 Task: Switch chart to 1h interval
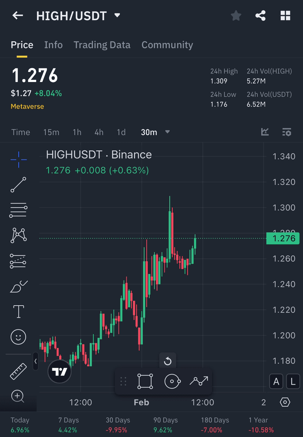tap(77, 132)
